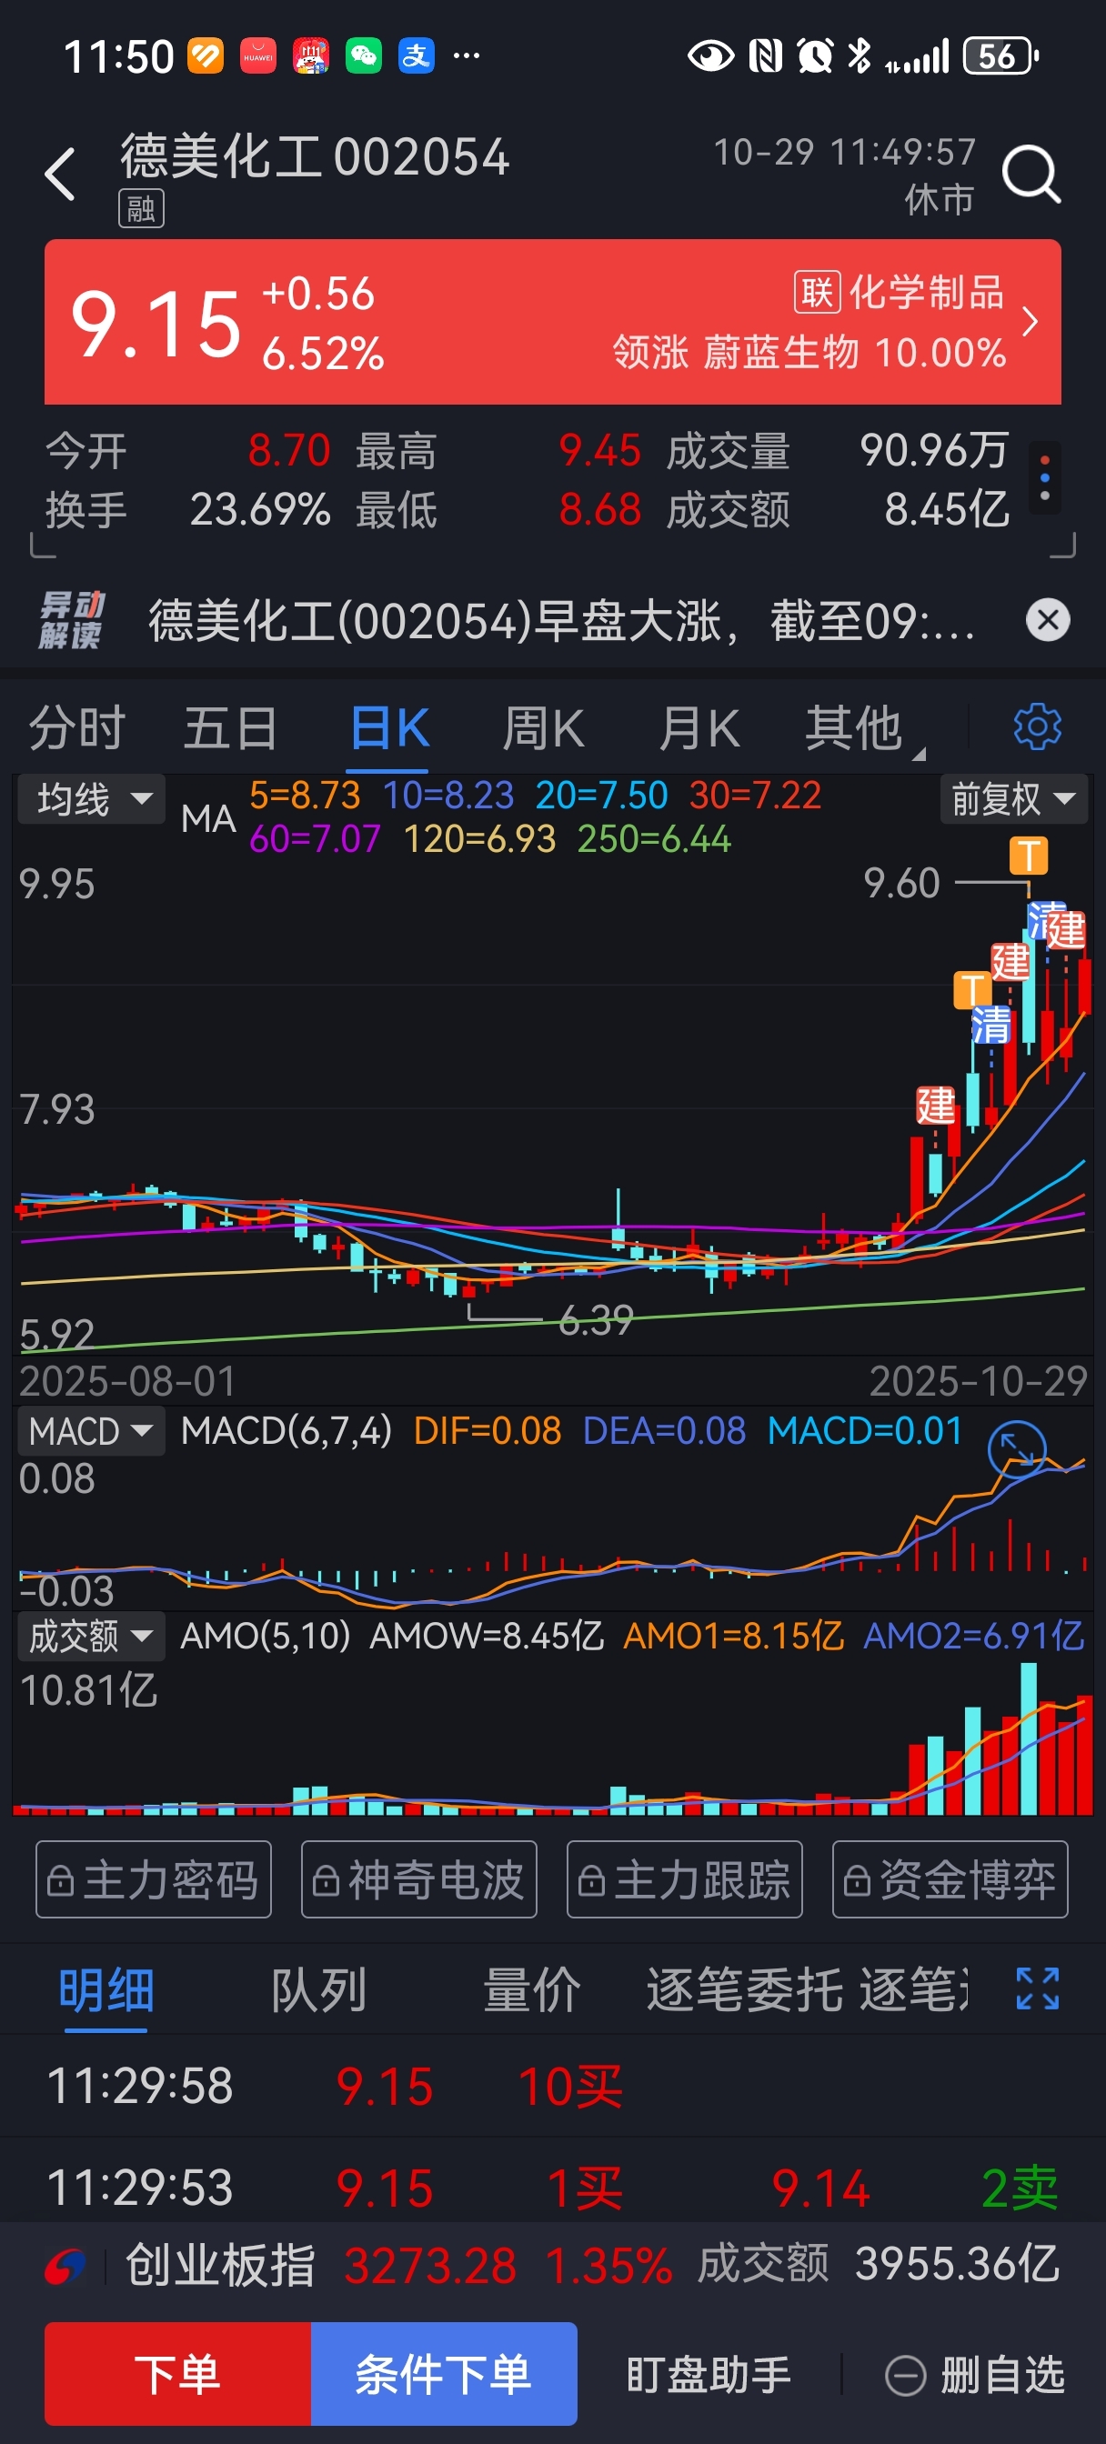Open 神奇电波 locked indicator
The width and height of the screenshot is (1106, 2444).
419,1879
